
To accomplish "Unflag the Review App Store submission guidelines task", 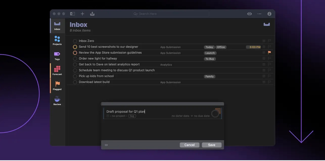I will pyautogui.click(x=269, y=53).
